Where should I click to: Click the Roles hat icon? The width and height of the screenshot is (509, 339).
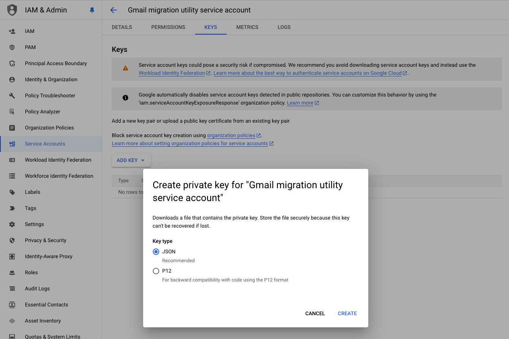(x=12, y=272)
